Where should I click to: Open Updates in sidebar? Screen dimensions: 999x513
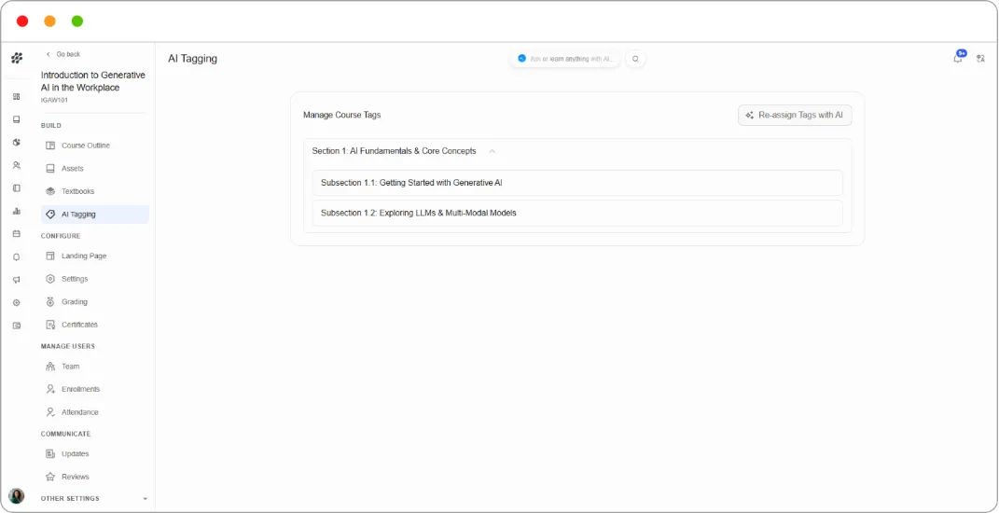[95, 453]
